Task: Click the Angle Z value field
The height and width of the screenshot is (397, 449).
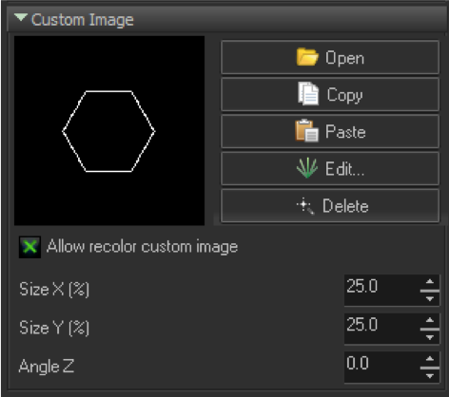Action: (382, 368)
